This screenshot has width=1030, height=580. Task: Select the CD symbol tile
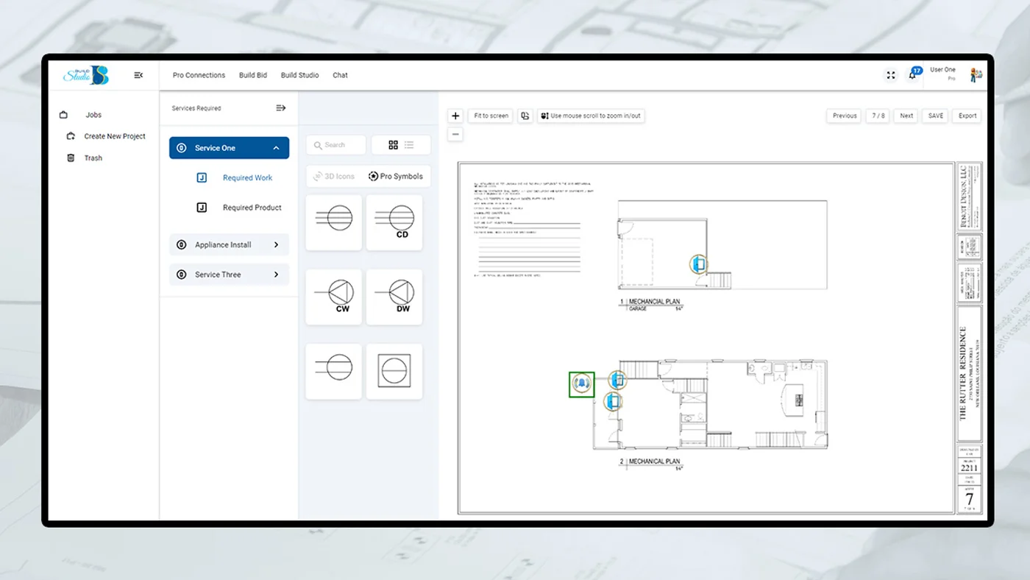click(x=394, y=222)
